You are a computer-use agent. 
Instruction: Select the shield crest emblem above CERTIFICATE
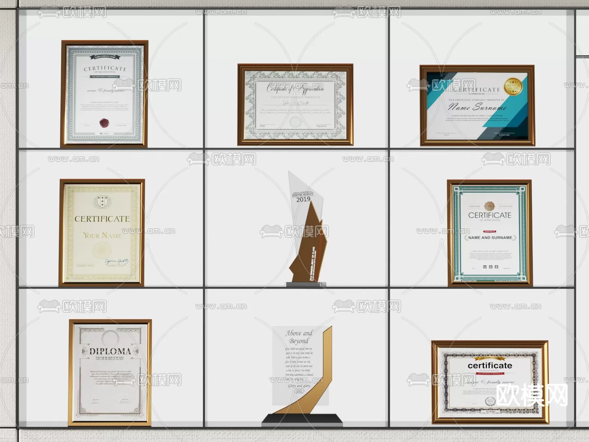[101, 202]
